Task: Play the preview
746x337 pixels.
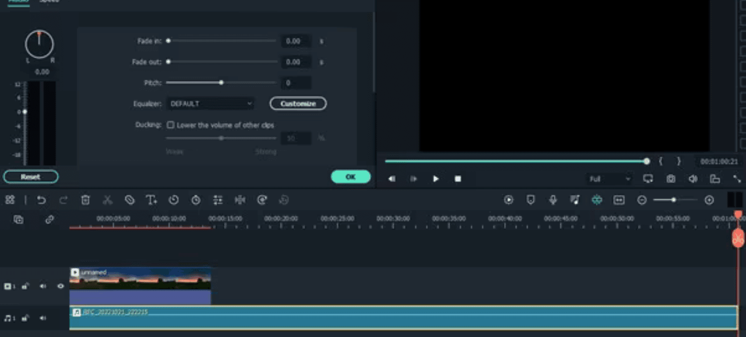Action: (435, 179)
